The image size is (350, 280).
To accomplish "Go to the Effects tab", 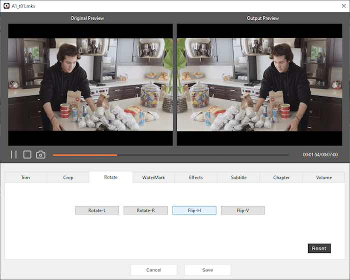I will click(196, 177).
